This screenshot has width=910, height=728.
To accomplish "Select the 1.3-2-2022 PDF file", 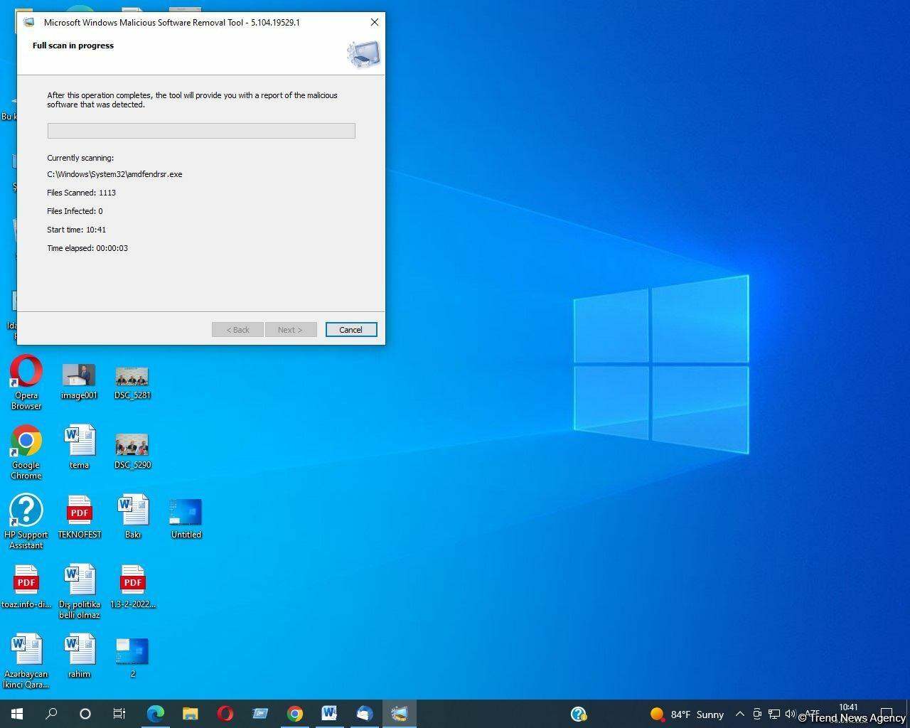I will (x=133, y=587).
